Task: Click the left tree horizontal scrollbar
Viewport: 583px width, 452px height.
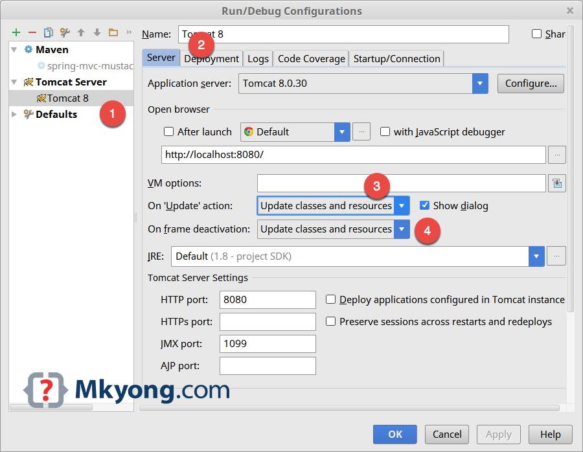Action: point(51,407)
